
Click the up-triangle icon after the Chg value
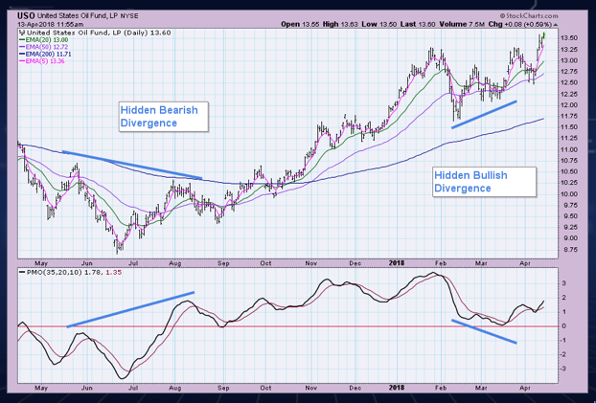(x=556, y=24)
